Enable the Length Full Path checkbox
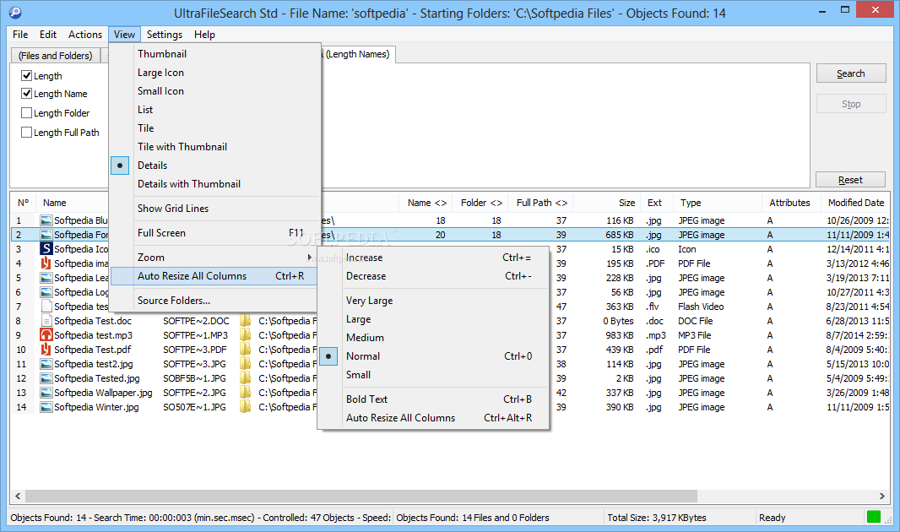The height and width of the screenshot is (532, 900). (x=26, y=133)
